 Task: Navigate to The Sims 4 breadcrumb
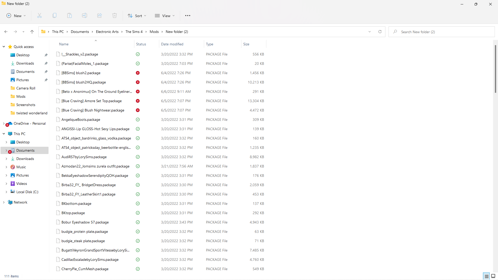tap(134, 32)
